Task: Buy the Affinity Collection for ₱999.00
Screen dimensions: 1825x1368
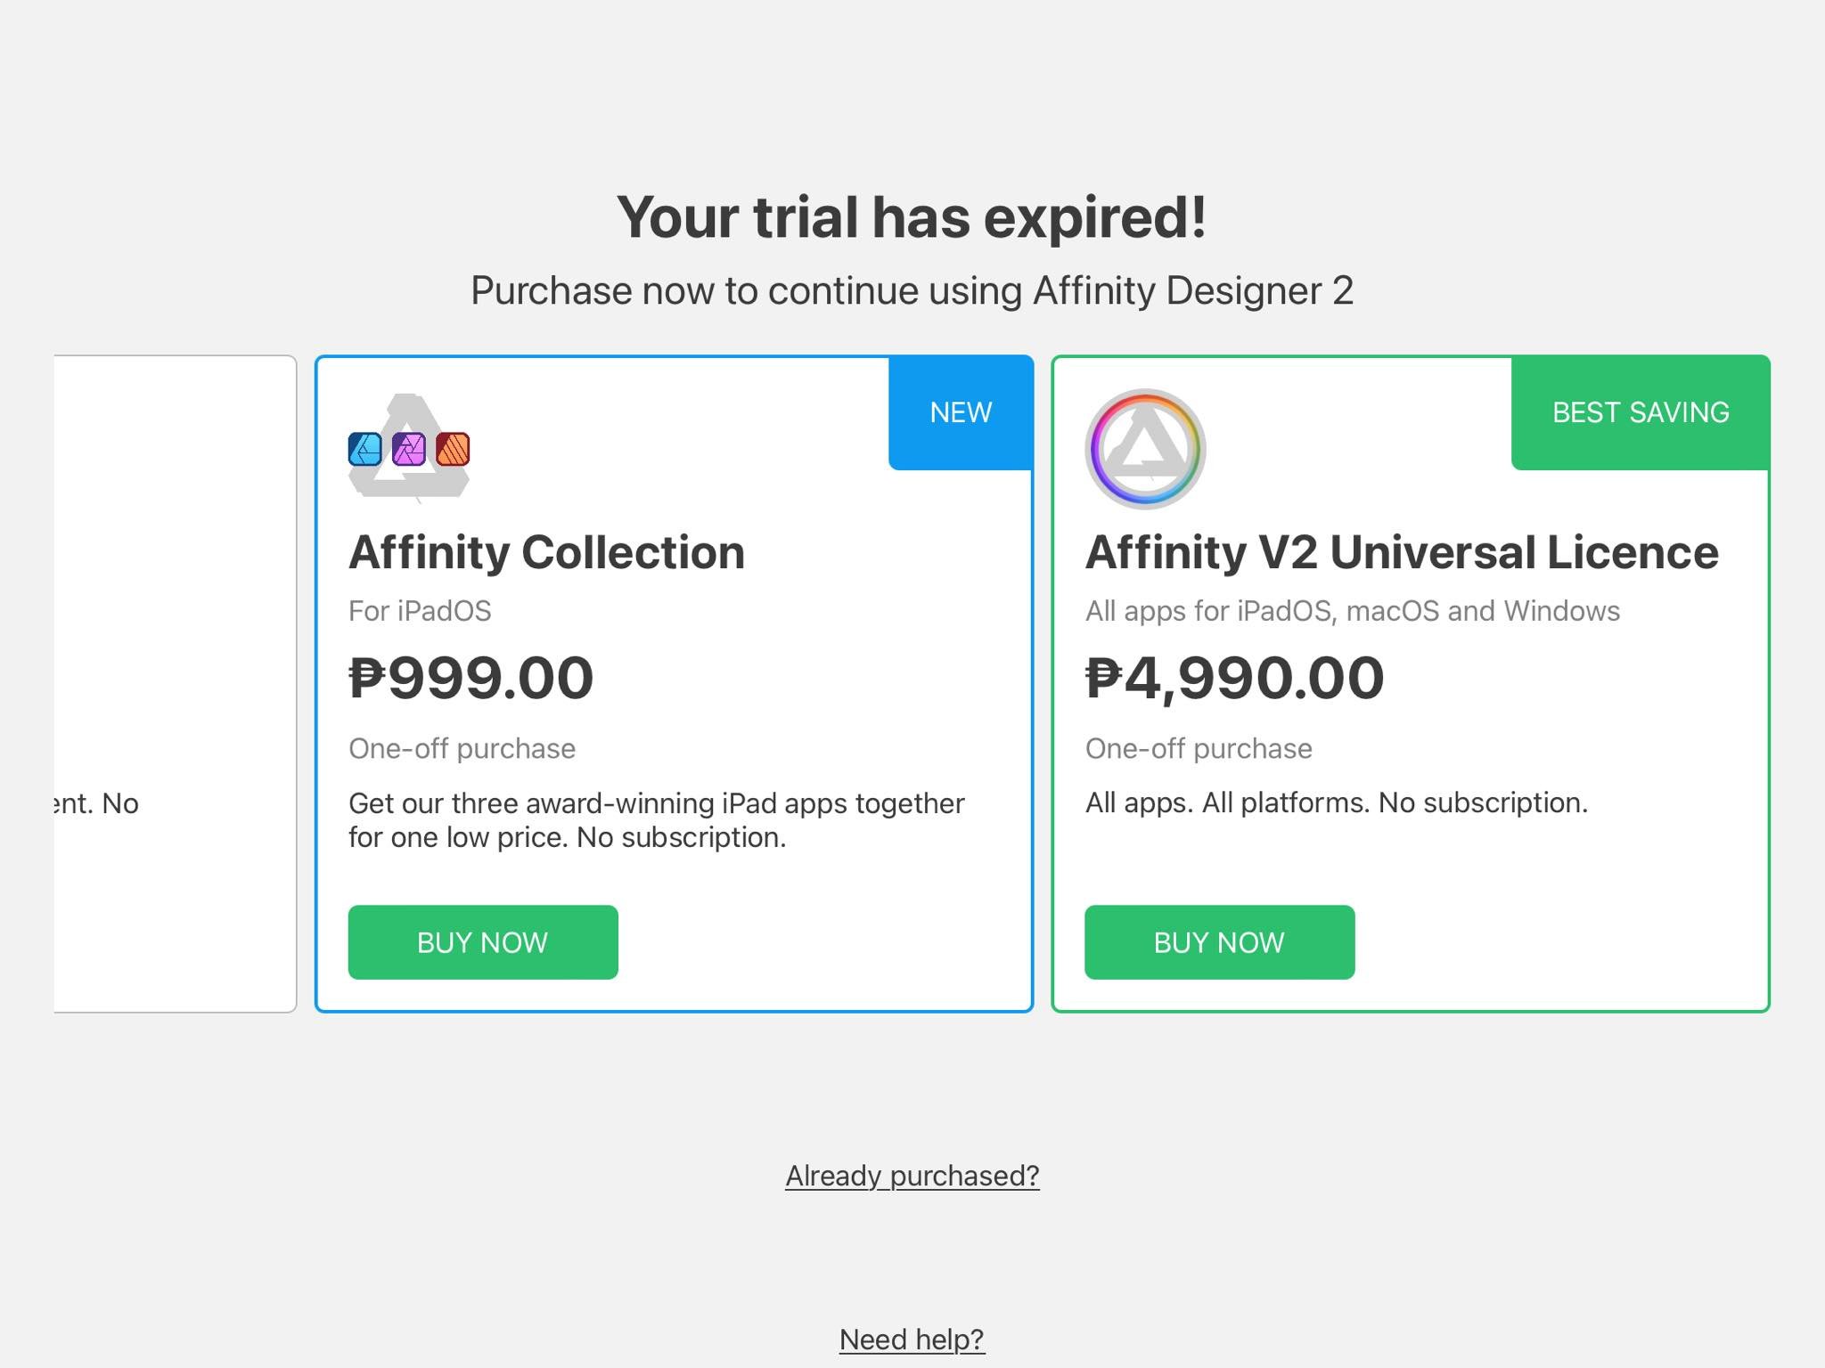Action: 483,942
